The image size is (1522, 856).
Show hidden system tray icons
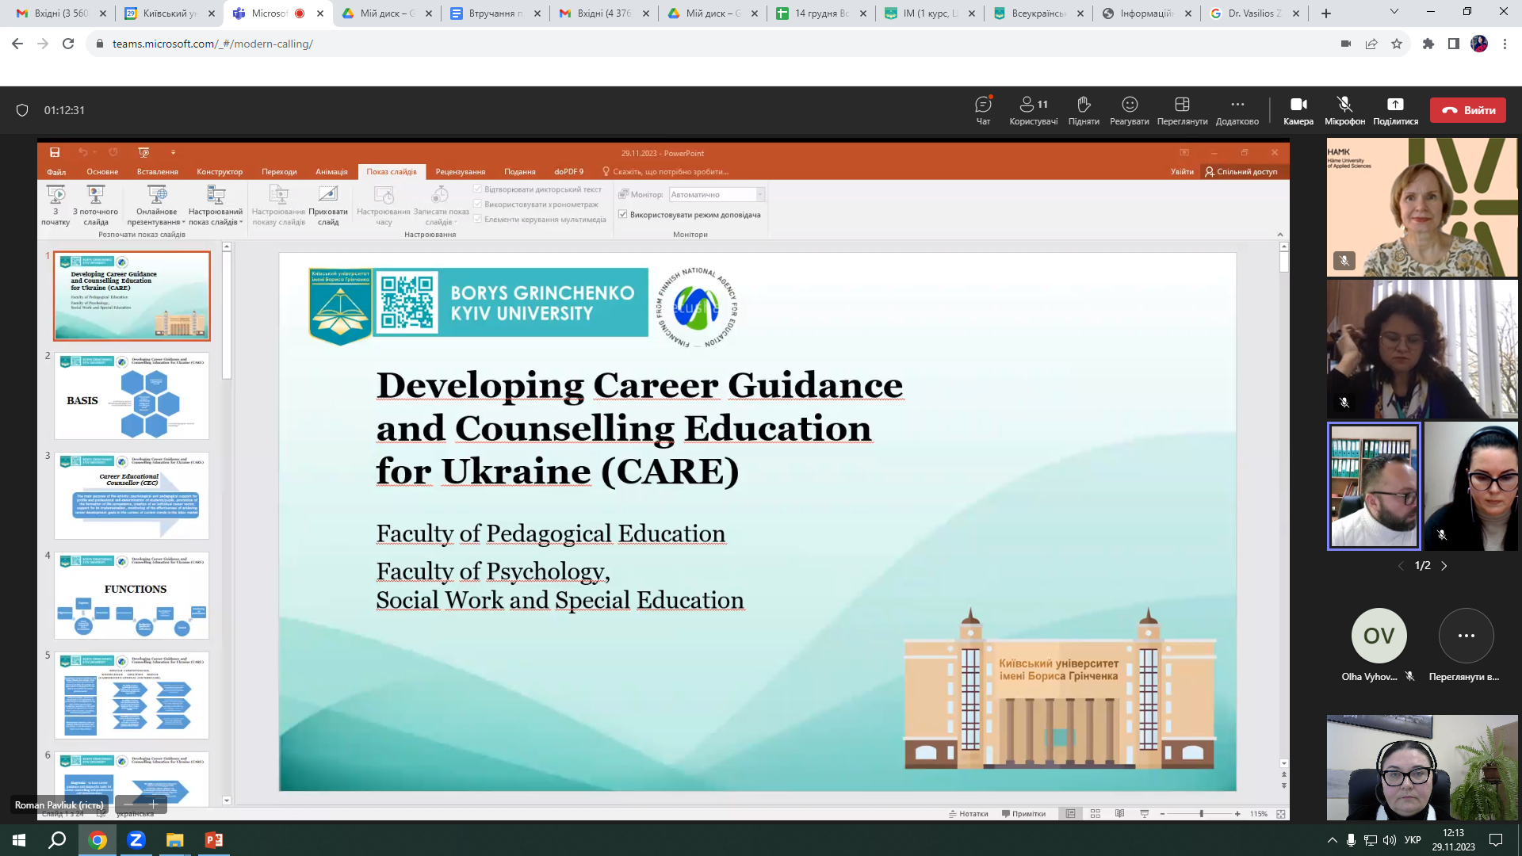pyautogui.click(x=1333, y=840)
